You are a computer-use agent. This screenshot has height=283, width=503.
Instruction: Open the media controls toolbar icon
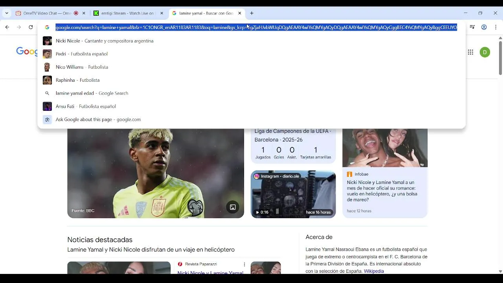472,27
